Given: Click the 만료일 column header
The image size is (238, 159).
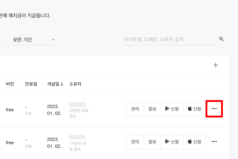Looking at the screenshot, I should (x=31, y=84).
